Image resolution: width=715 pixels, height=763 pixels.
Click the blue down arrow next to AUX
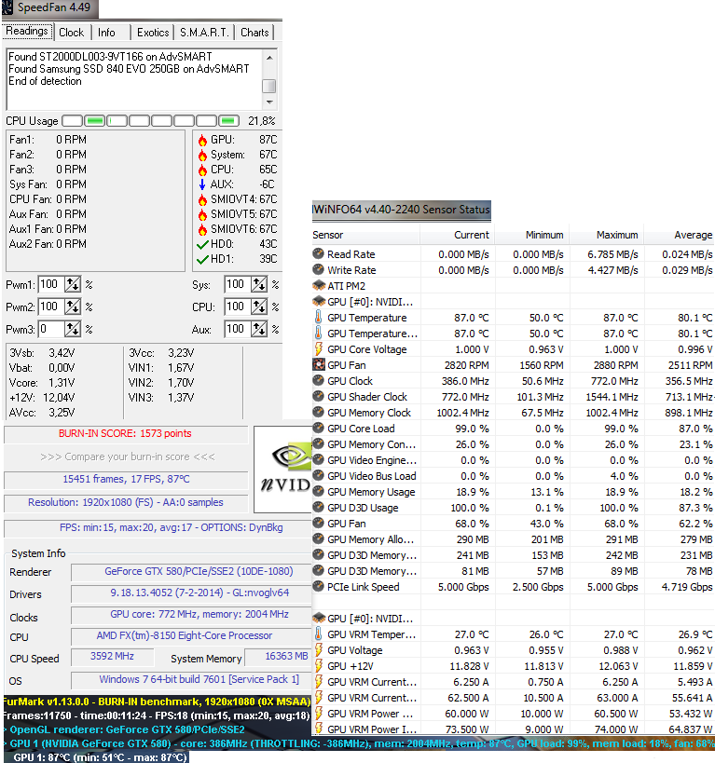201,184
